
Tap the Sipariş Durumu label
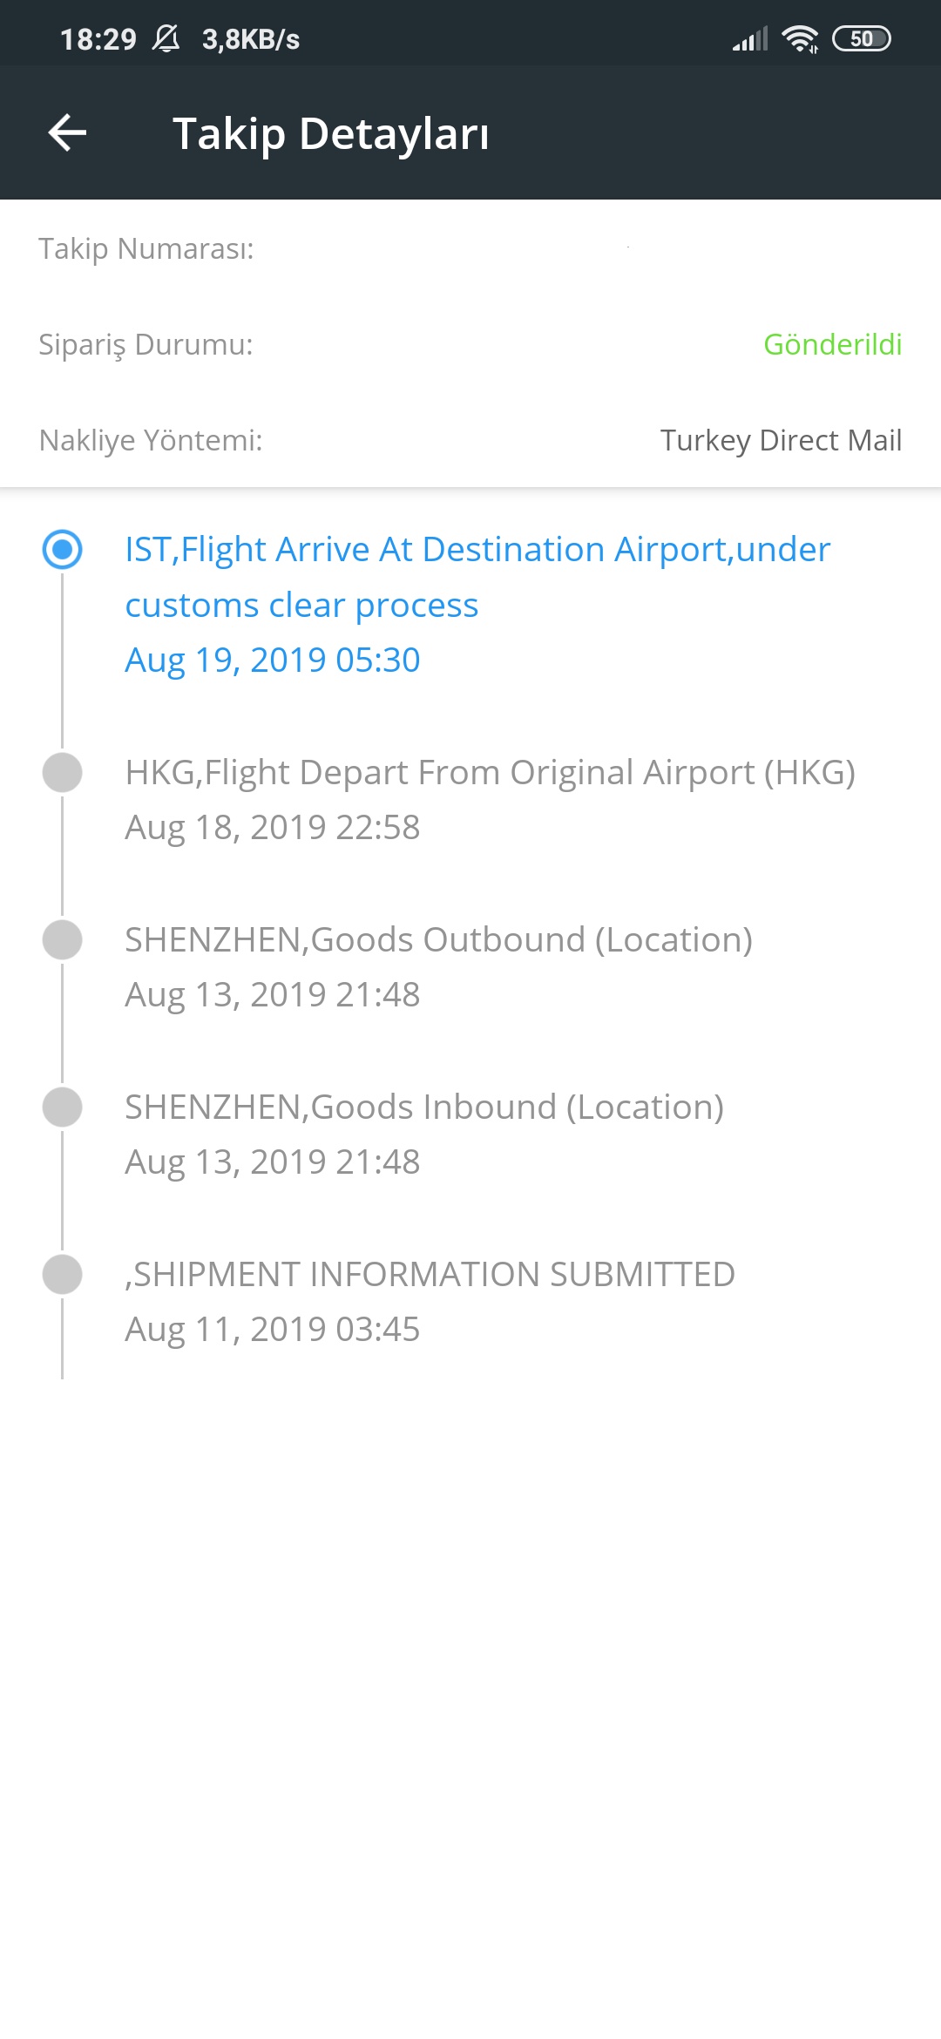pyautogui.click(x=146, y=344)
